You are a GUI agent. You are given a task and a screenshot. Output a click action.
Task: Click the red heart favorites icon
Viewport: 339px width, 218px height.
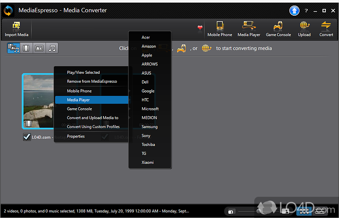tap(200, 28)
